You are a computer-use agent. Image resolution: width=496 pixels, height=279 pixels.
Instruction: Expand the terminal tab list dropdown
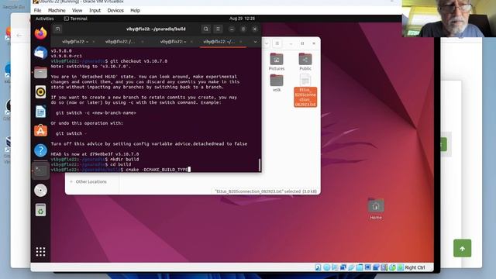[x=255, y=42]
